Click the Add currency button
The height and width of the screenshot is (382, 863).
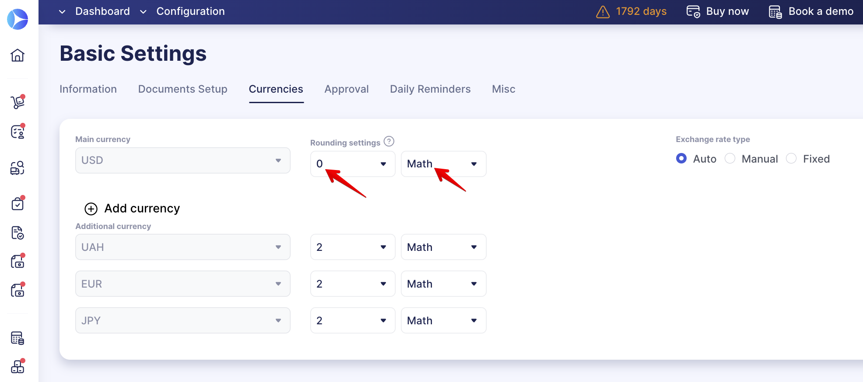[x=142, y=208]
